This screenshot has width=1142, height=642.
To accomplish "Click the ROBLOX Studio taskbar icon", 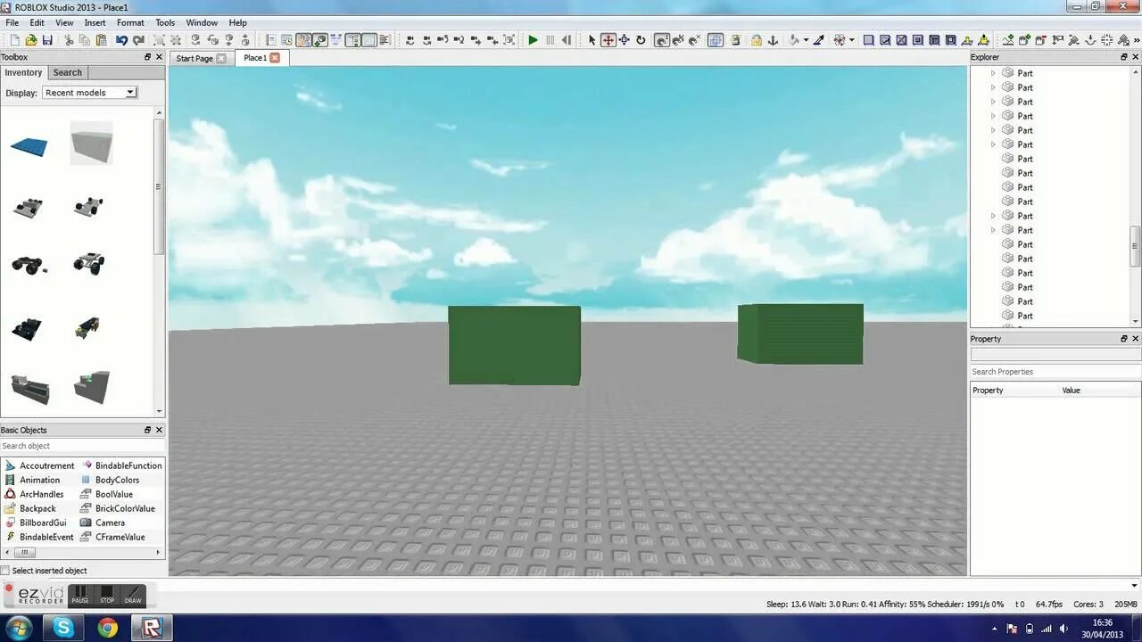I will 153,628.
